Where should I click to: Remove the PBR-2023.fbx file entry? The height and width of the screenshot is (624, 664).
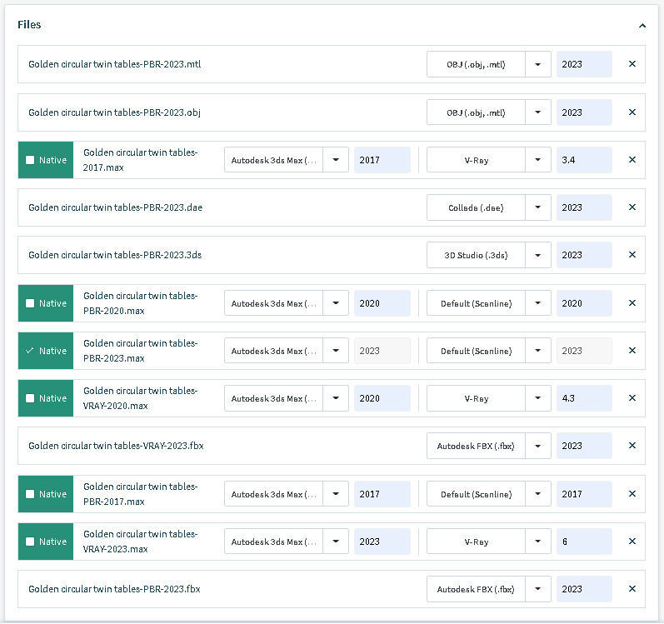pyautogui.click(x=632, y=589)
